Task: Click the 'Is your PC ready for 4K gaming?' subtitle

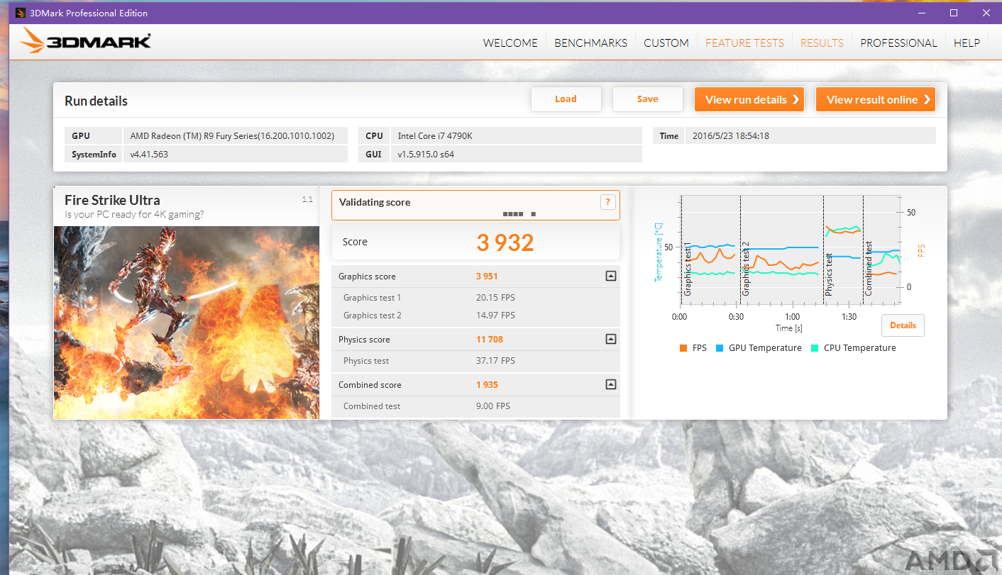Action: coord(134,215)
